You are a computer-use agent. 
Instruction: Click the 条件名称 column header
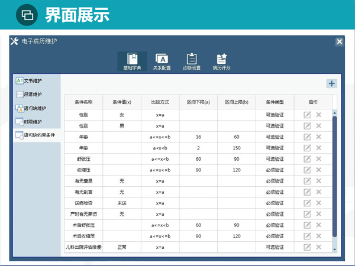tap(83, 102)
